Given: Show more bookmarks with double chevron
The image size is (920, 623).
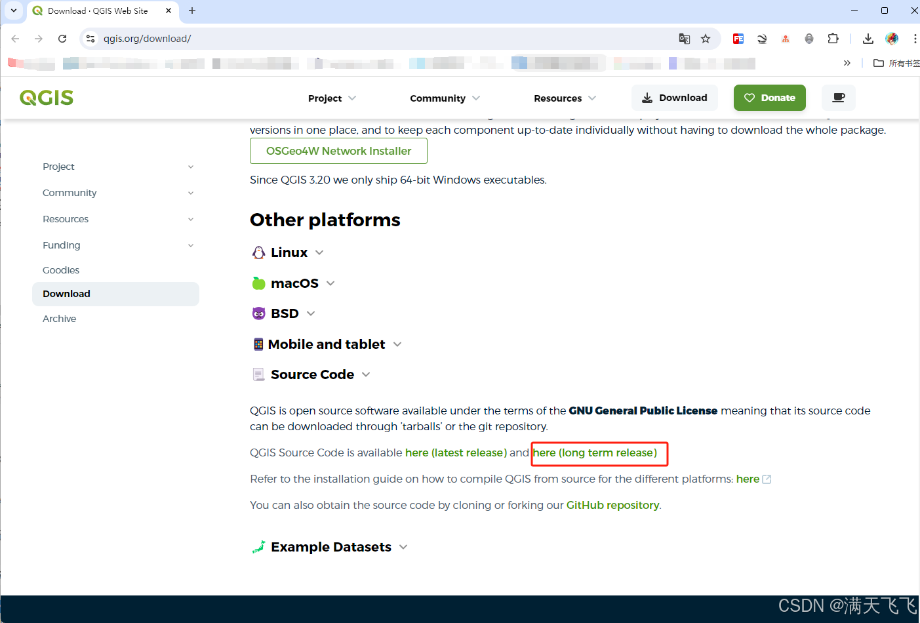Looking at the screenshot, I should click(x=847, y=63).
